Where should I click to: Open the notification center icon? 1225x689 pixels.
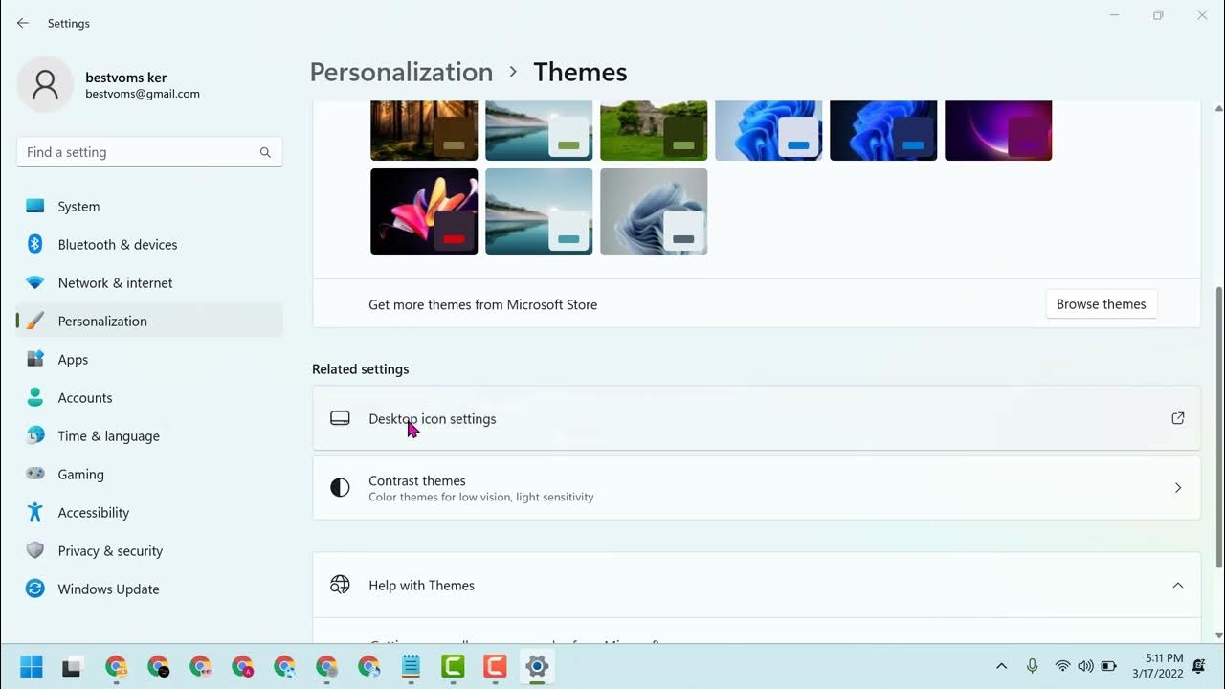(1198, 666)
